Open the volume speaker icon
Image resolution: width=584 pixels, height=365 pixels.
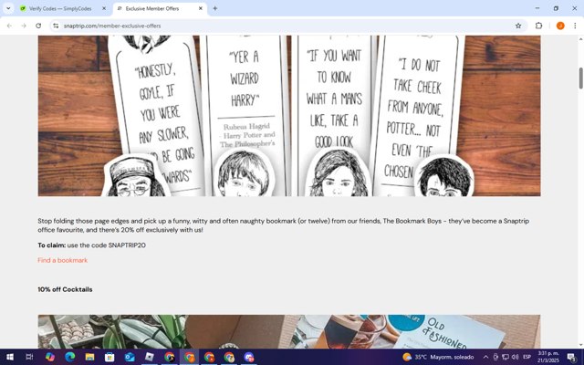[515, 357]
